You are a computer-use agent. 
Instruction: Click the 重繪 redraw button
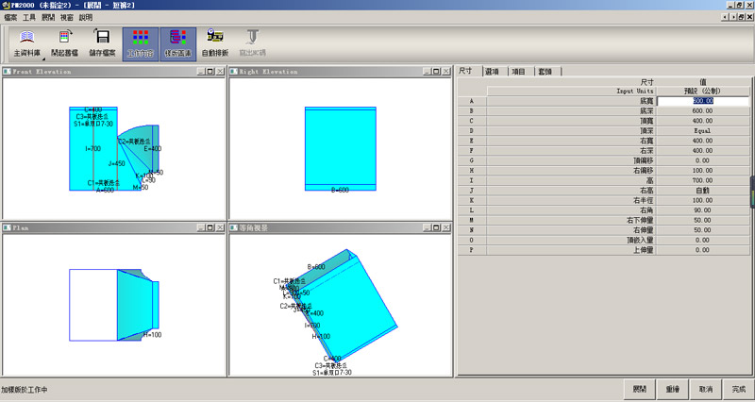[673, 389]
